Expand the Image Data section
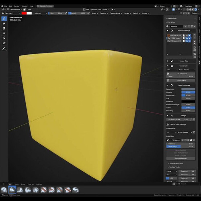 click(168, 61)
